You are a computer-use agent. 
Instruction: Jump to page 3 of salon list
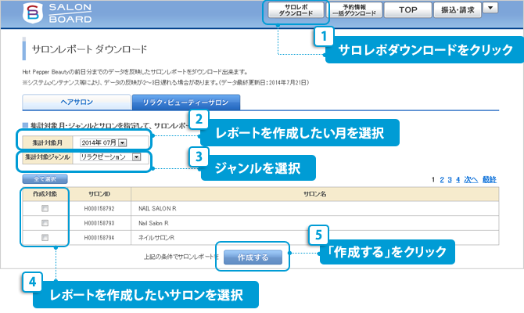click(x=448, y=180)
